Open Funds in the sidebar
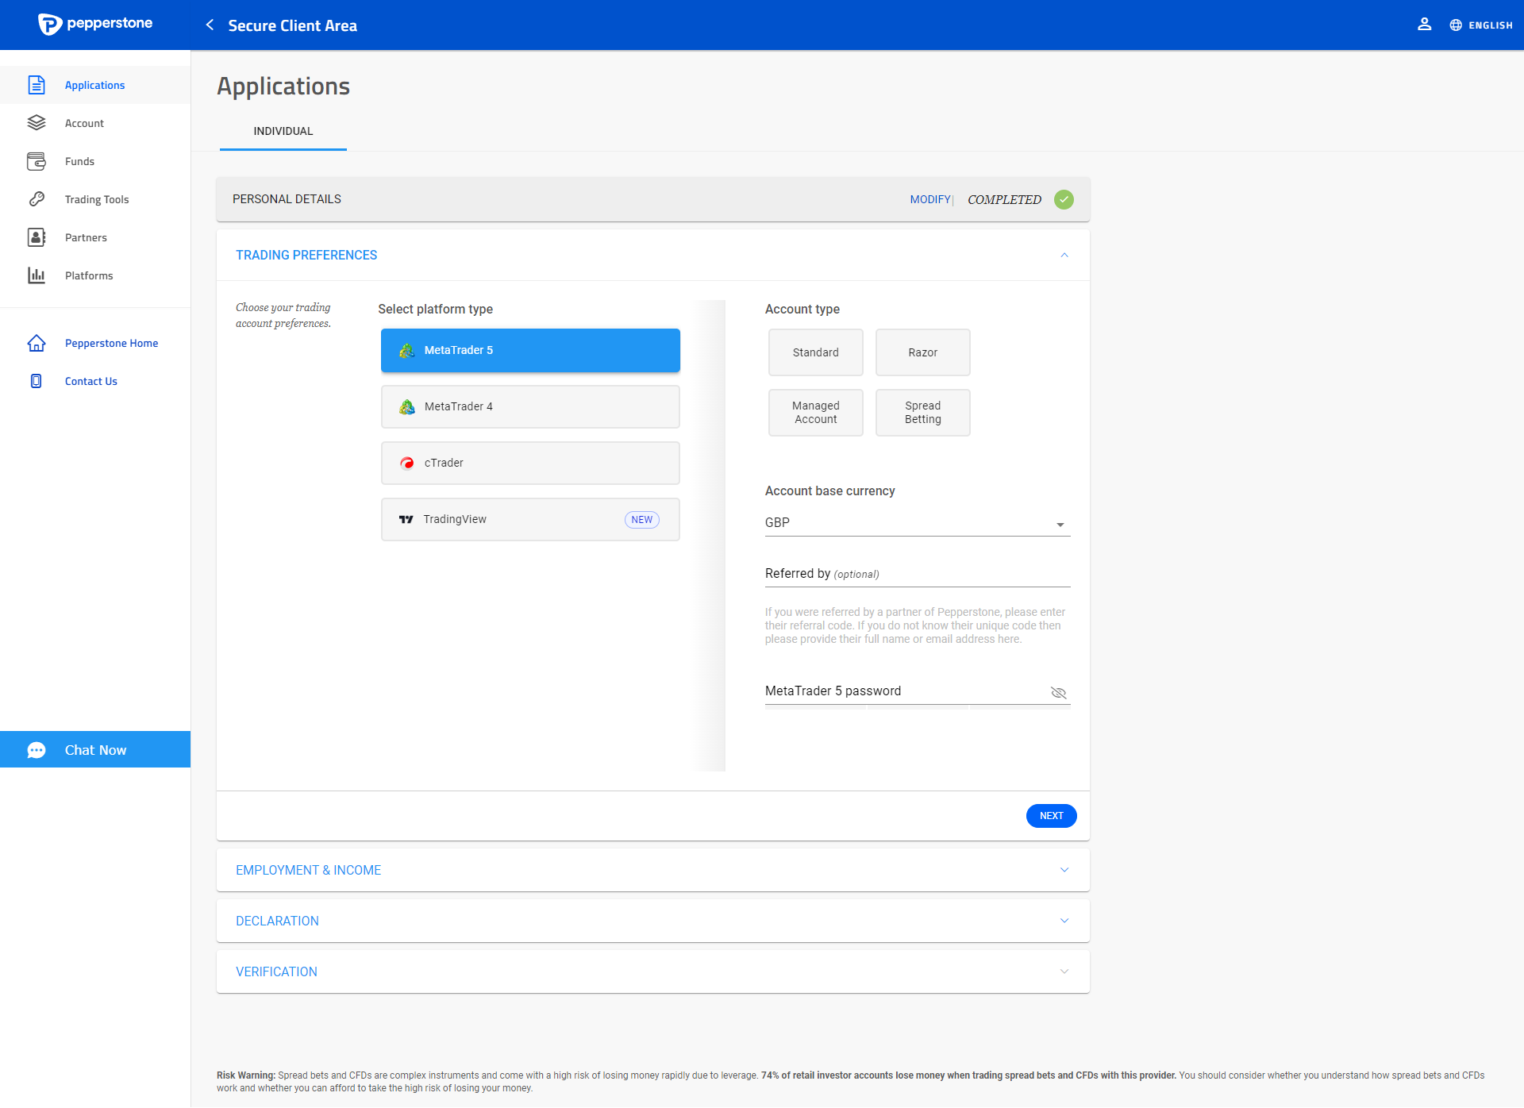 click(95, 161)
